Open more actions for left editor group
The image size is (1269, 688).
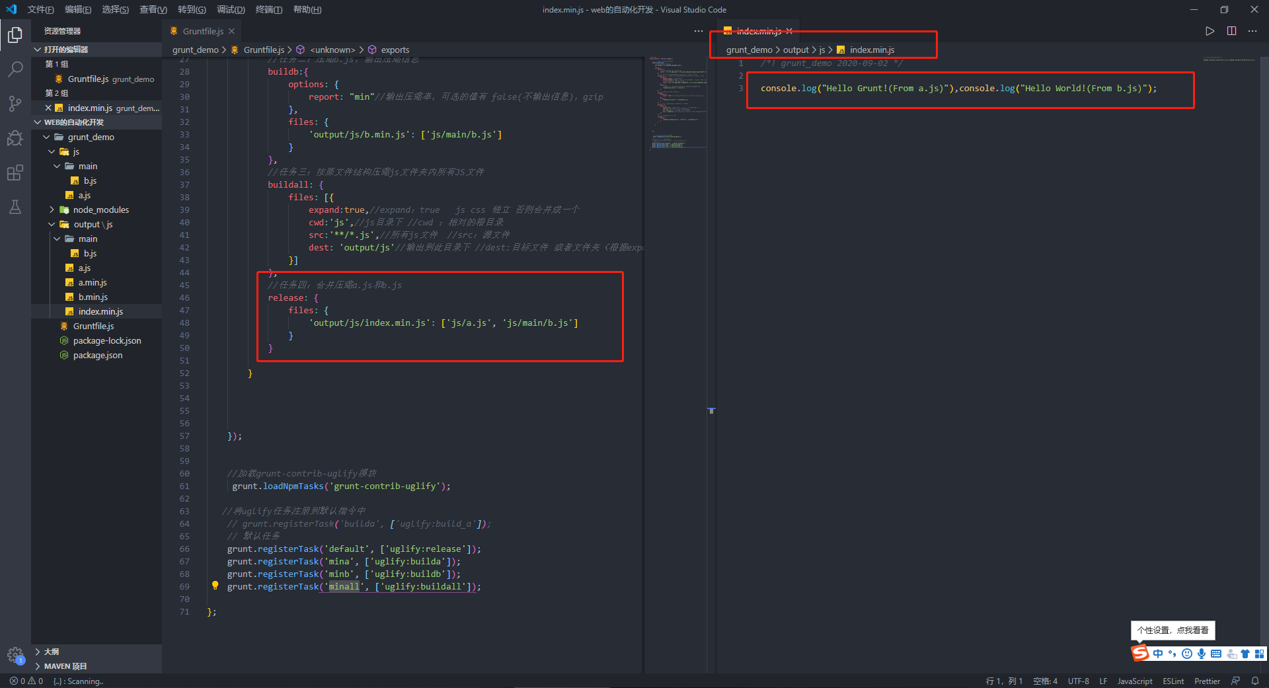(x=699, y=31)
